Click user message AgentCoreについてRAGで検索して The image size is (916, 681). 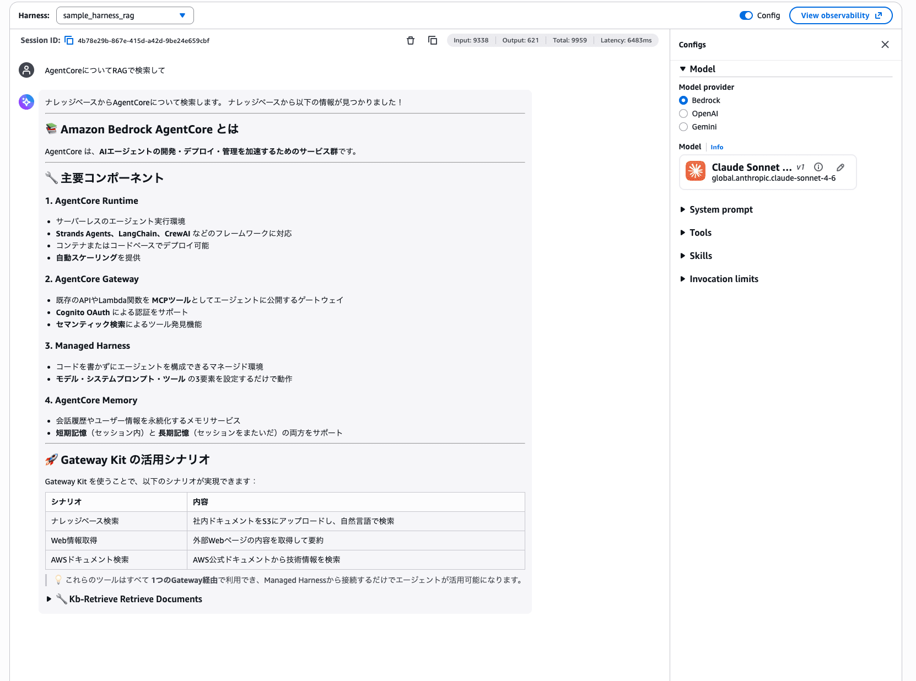tap(105, 71)
